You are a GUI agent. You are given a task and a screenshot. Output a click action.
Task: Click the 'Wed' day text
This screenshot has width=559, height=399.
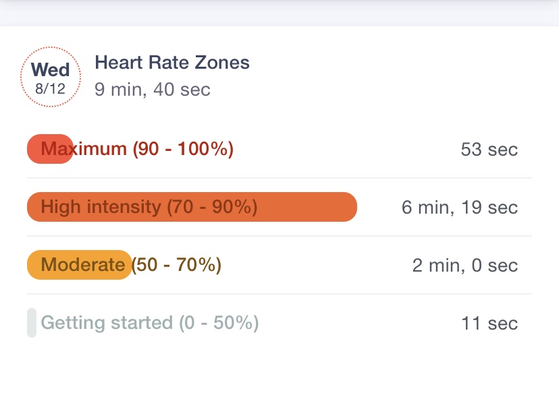[x=50, y=69]
